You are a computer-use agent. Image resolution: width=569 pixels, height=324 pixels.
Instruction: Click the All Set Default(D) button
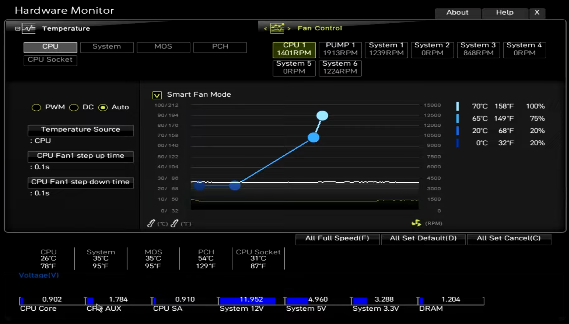423,238
